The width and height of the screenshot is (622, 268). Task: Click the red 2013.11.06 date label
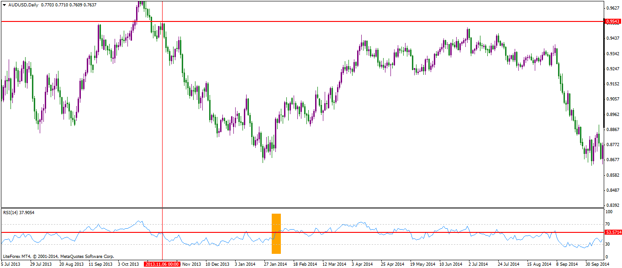pos(162,264)
